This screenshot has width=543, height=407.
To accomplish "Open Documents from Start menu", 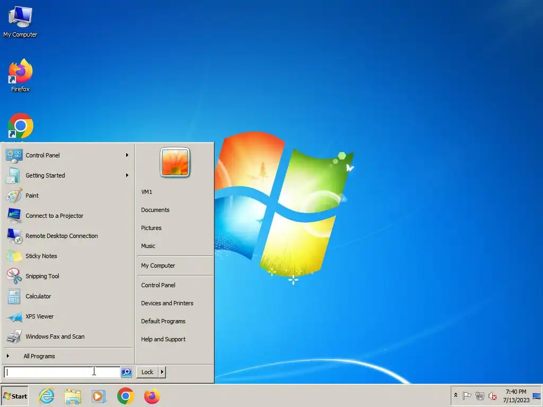I will 155,210.
